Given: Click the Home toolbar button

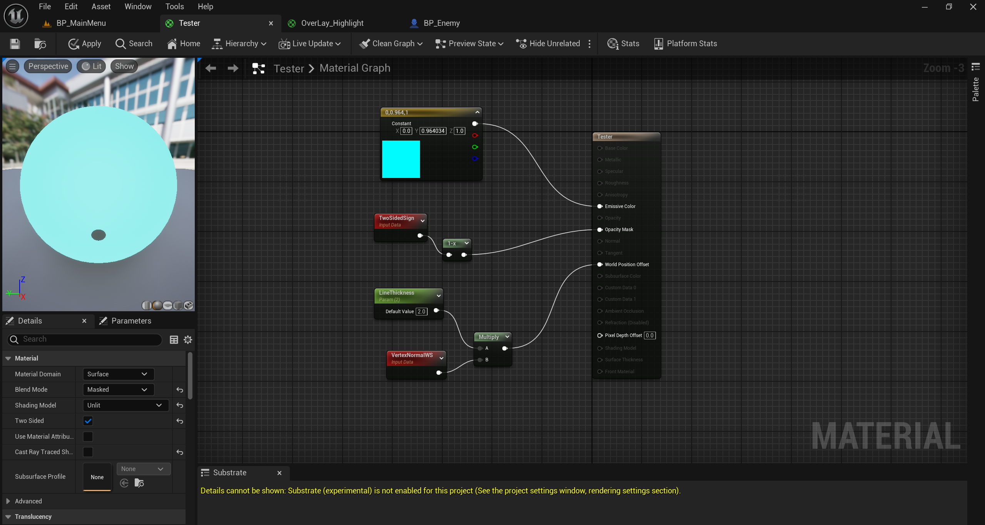Looking at the screenshot, I should [184, 44].
